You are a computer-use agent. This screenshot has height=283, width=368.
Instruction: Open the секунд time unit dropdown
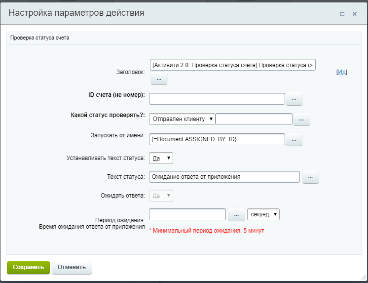point(263,214)
